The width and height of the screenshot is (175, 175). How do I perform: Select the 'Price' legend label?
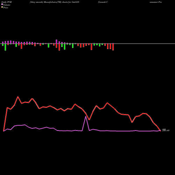point(6,8)
